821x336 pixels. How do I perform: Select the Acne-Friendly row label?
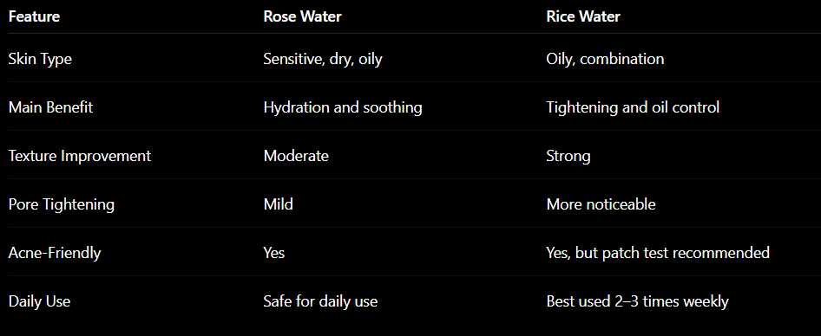click(x=55, y=254)
